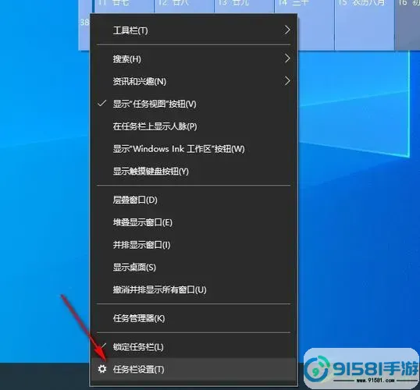Toggle 显示"任务视图"按钮(V) option
The height and width of the screenshot is (390, 420).
coord(194,104)
